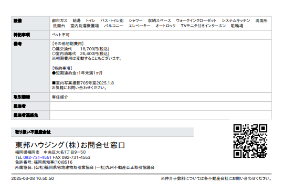
Task: Click the TVモニタ付きインターホン equipment item
Action: tap(203, 26)
